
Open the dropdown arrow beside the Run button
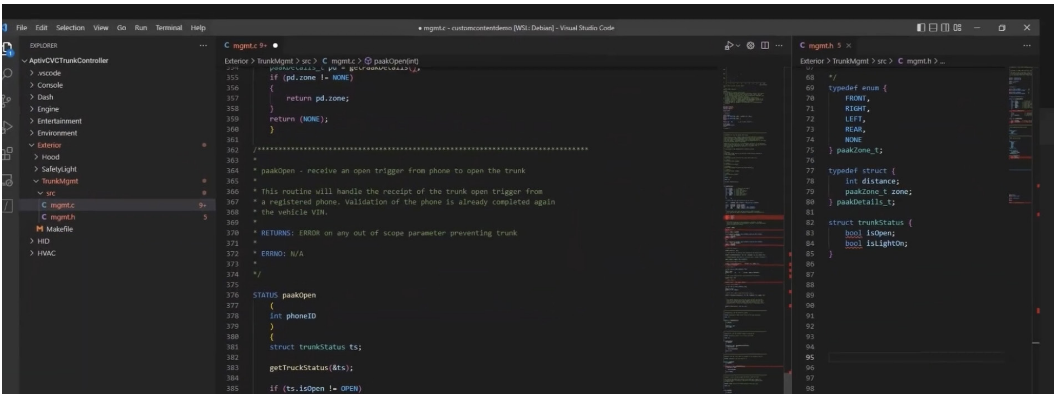pos(738,46)
